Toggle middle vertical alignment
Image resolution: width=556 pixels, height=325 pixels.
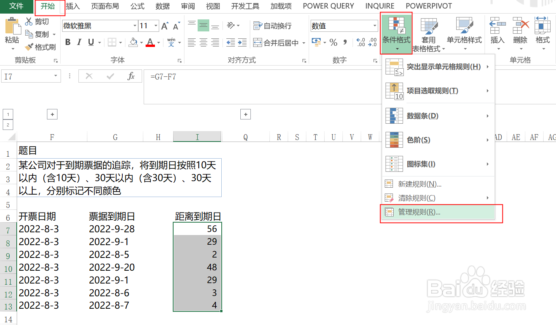click(203, 26)
